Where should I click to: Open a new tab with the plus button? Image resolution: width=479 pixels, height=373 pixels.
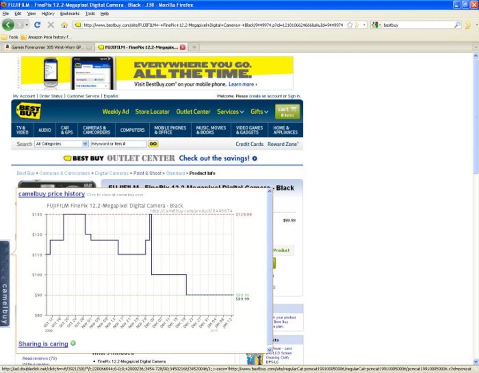point(194,47)
